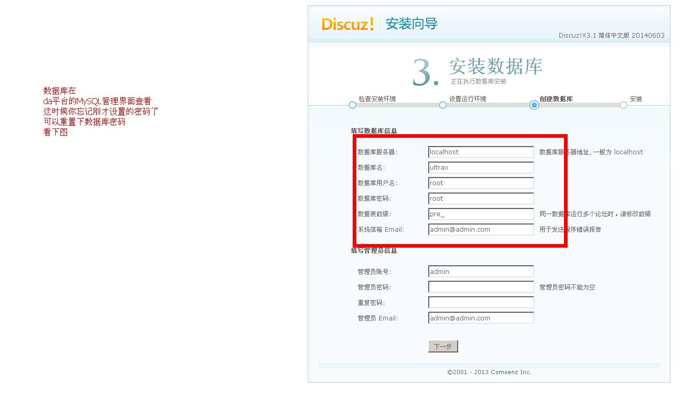690x420 pixels.
Task: Click the 重复密码 input field
Action: (x=481, y=302)
